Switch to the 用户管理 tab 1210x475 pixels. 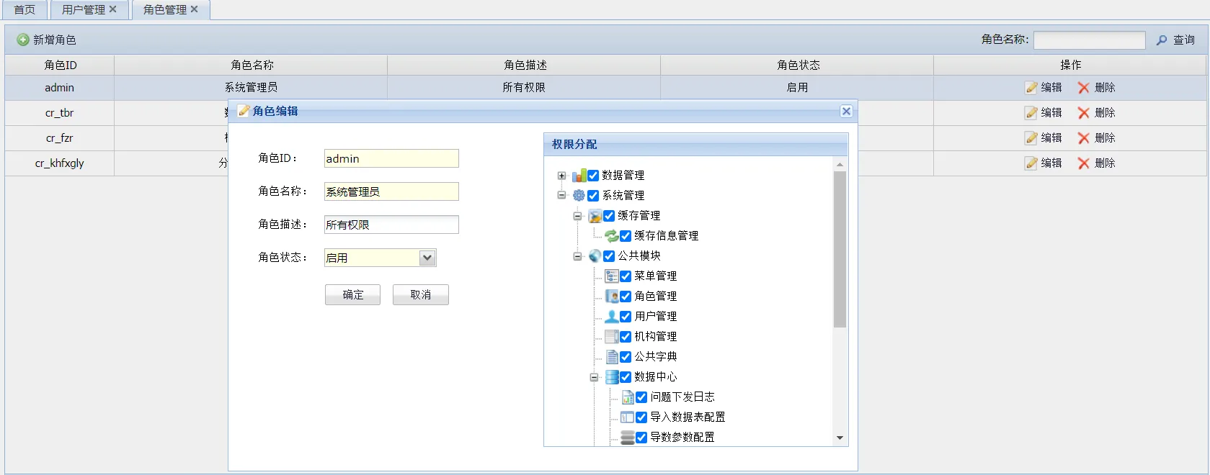[83, 9]
